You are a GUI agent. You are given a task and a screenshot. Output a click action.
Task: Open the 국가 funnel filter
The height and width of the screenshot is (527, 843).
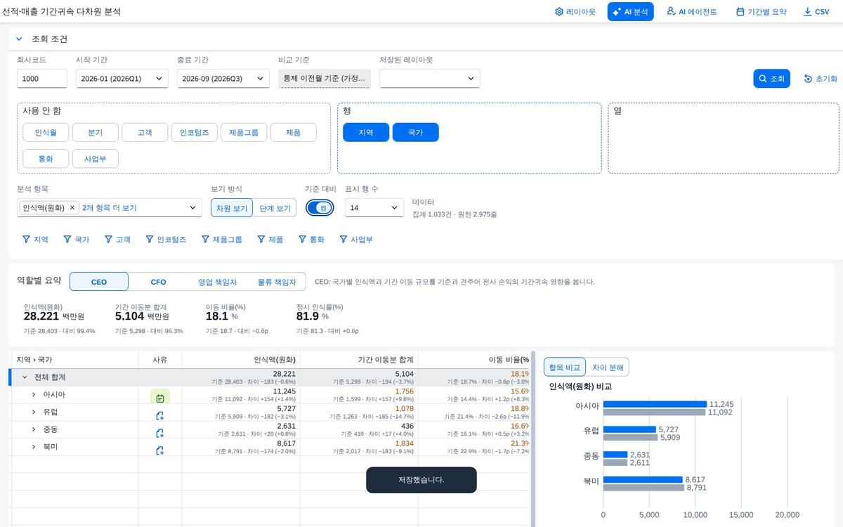pos(76,240)
